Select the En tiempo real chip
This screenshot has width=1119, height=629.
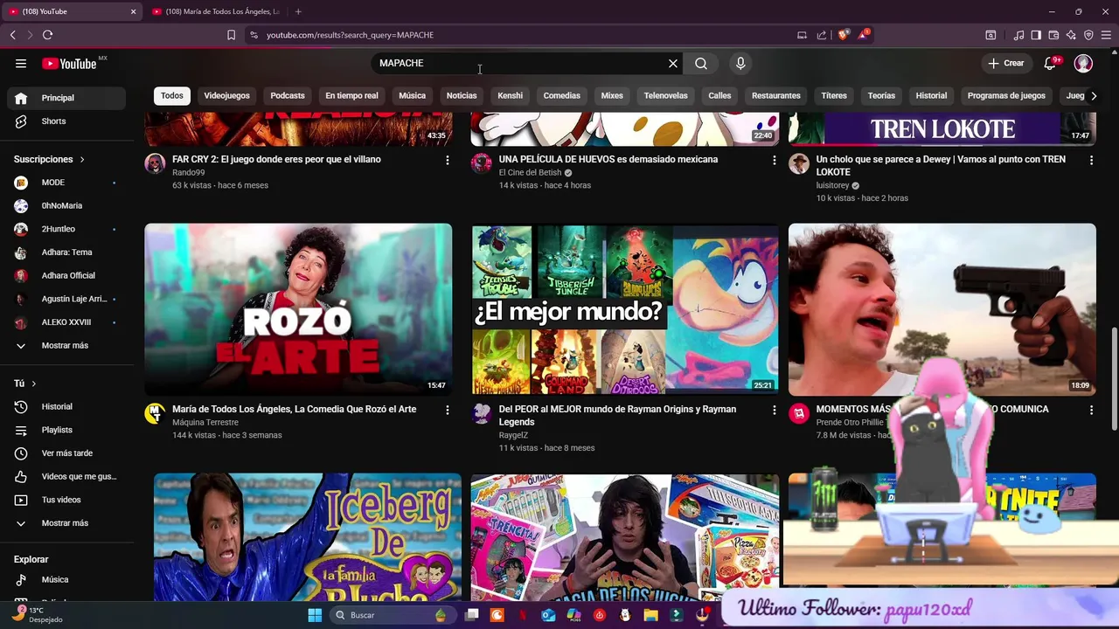click(x=351, y=95)
